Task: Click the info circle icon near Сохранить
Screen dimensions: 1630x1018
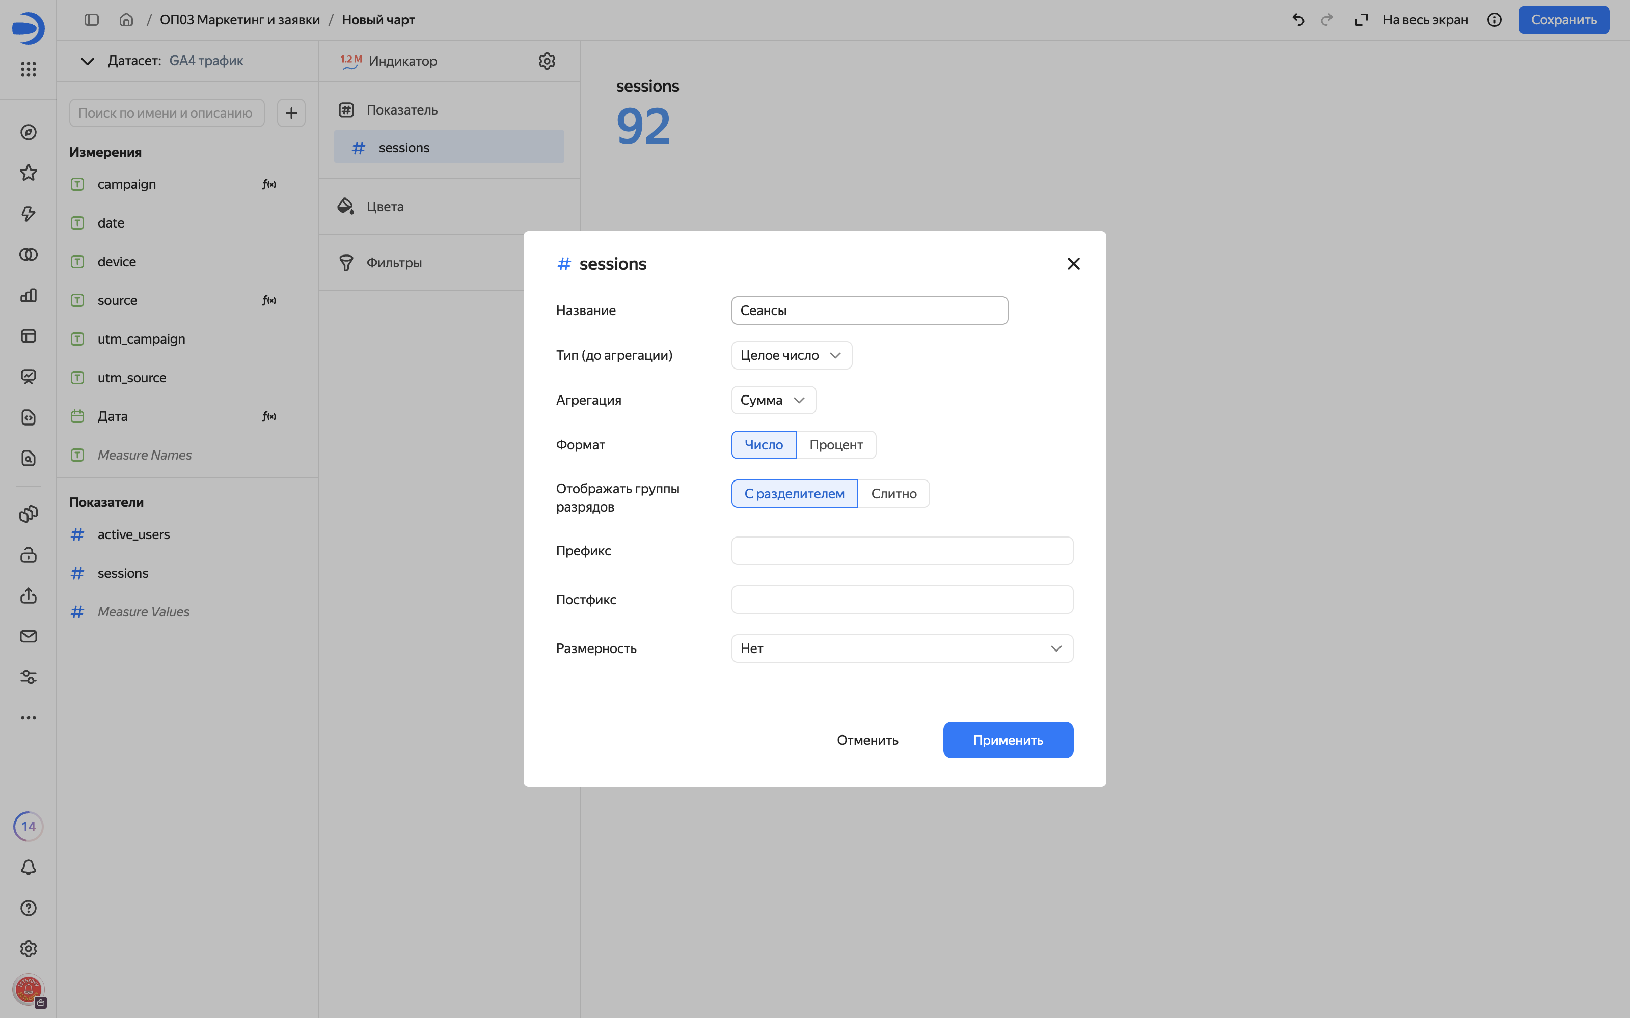Action: (x=1494, y=20)
